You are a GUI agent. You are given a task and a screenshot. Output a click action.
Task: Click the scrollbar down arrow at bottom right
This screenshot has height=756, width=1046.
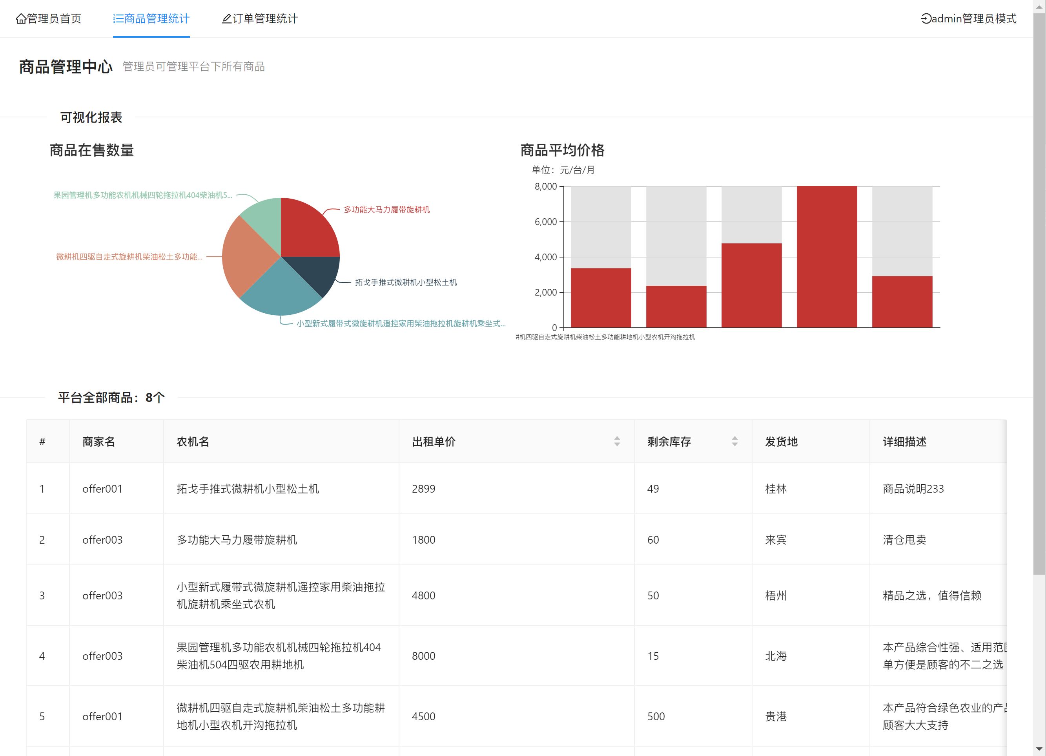[x=1039, y=749]
